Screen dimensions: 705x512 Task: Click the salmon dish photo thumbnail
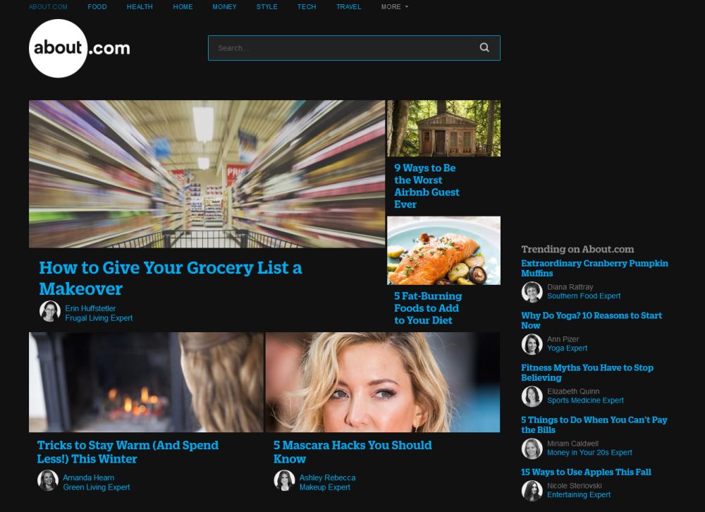tap(443, 250)
